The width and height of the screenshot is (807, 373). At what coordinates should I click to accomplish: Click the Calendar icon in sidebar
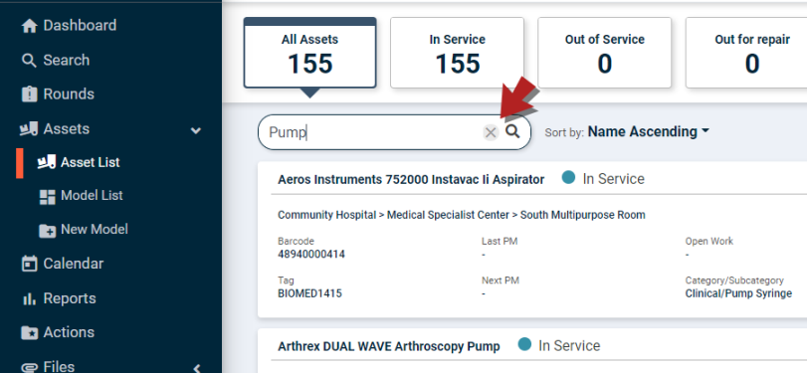pyautogui.click(x=29, y=264)
